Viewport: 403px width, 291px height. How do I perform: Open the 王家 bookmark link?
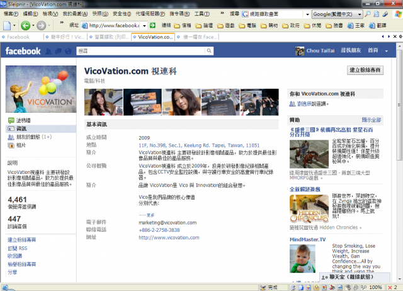point(356,25)
